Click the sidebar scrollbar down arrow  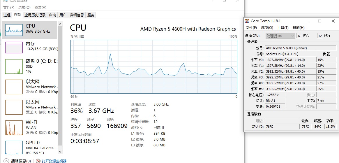pos(60,152)
